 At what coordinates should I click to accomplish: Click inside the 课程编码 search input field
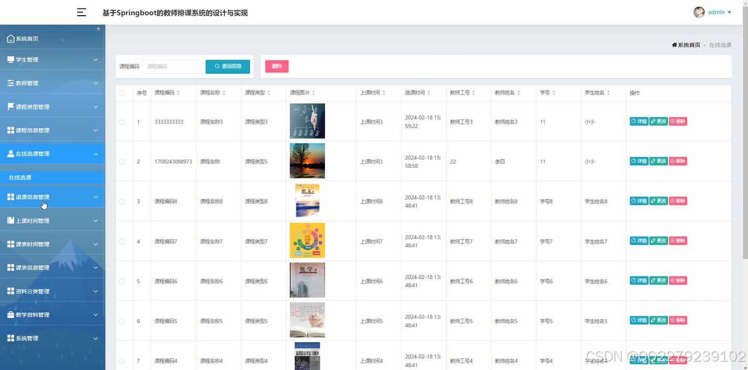(173, 67)
